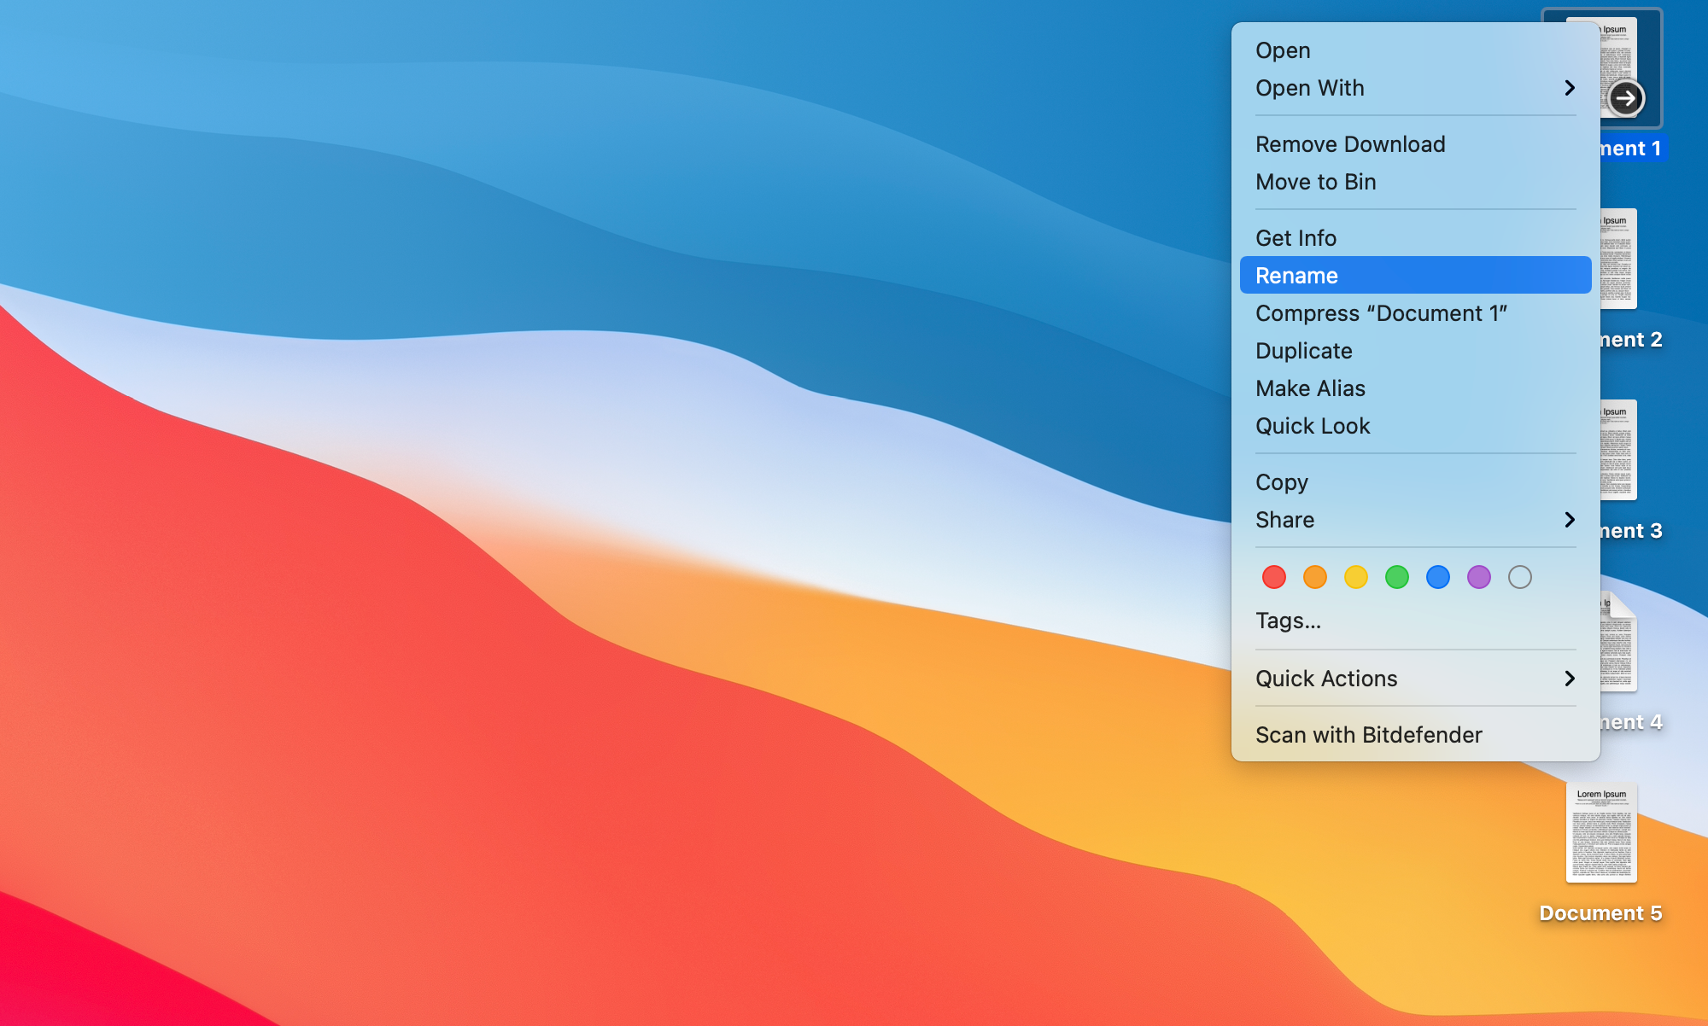Apply the gray tag circle
The height and width of the screenshot is (1026, 1708).
(x=1520, y=577)
